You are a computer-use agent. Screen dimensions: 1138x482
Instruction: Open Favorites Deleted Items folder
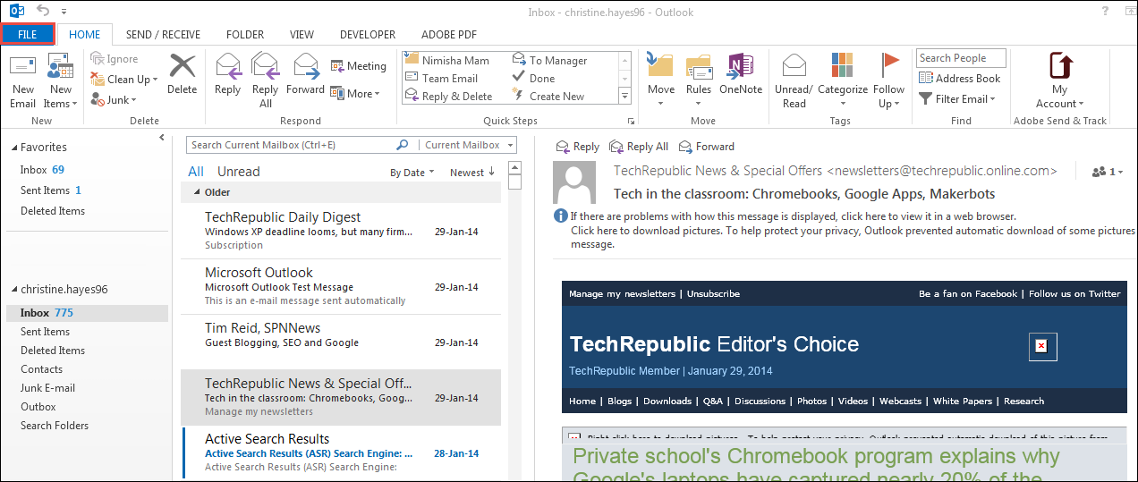53,211
